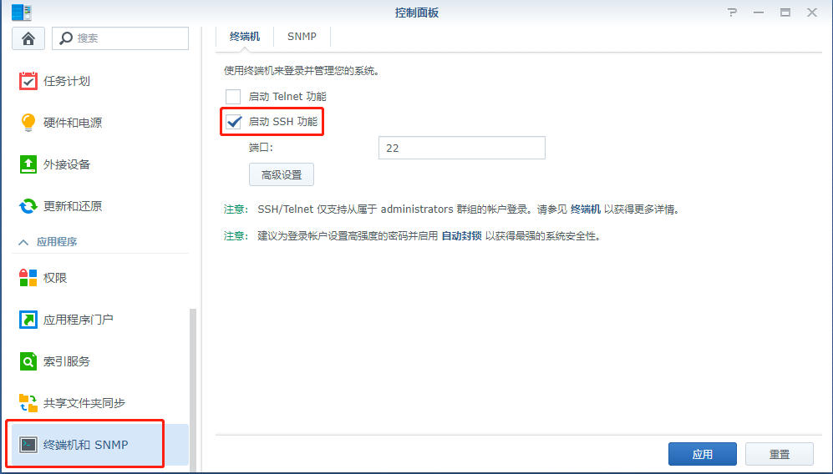
Task: Open the 自动封锁 link
Action: [x=462, y=236]
